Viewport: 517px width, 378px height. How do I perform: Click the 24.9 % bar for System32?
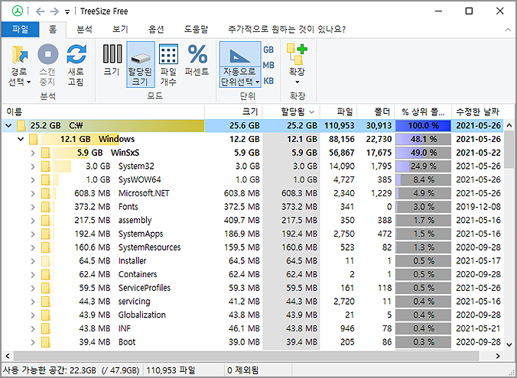pos(423,166)
